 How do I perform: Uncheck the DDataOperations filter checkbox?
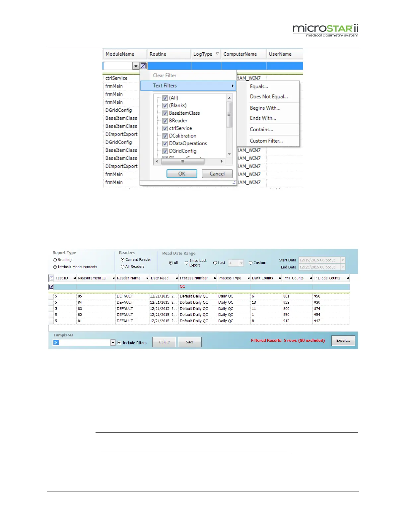(x=165, y=144)
